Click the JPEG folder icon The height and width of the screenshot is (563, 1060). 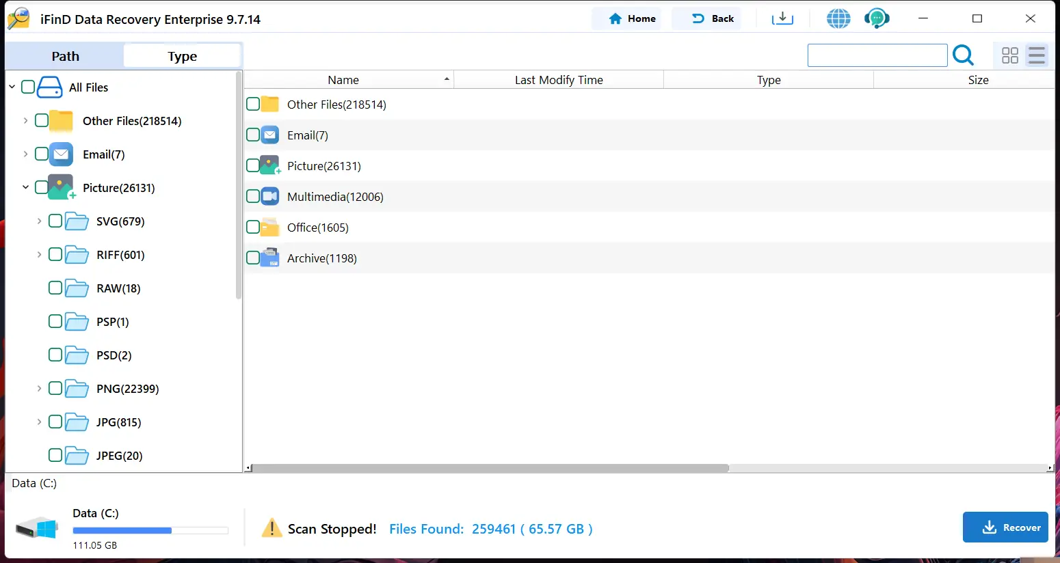coord(77,456)
